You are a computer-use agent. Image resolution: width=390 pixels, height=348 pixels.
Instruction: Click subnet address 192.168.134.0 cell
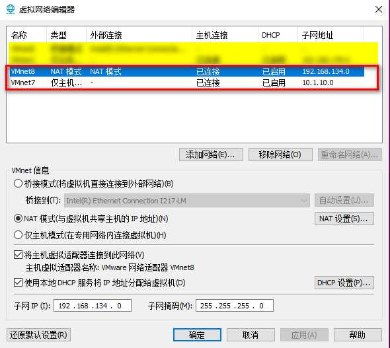[326, 71]
